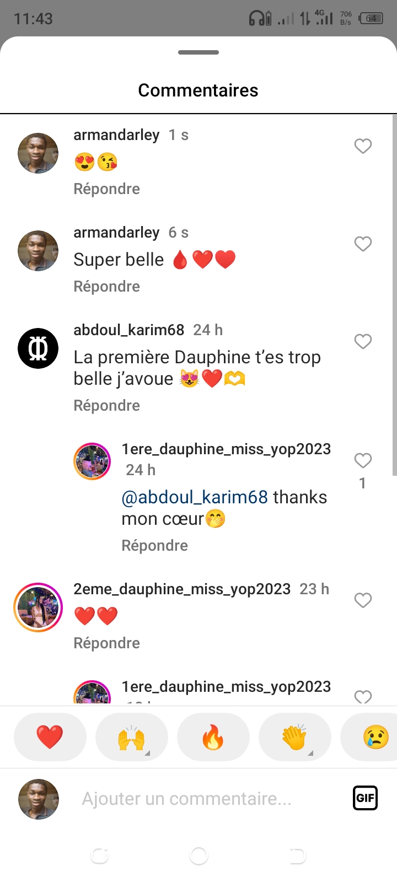View 2eme_dauphine_miss_yop2023's story avatar
Screen dimensions: 397x882
tap(38, 607)
